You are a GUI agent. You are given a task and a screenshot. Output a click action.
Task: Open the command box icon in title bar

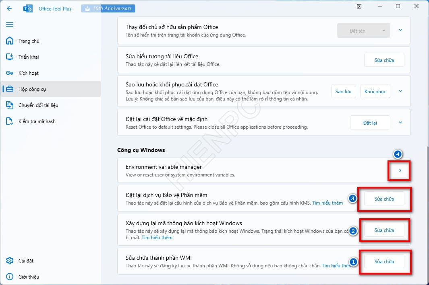pos(359,6)
